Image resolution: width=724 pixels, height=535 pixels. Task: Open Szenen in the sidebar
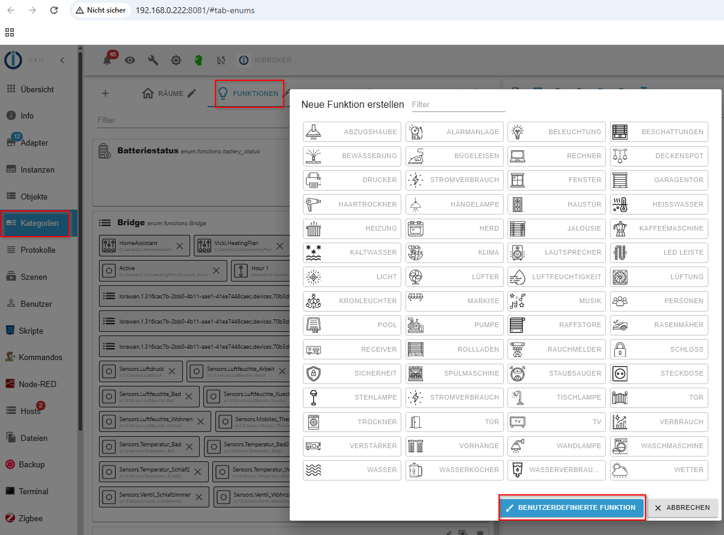tap(38, 277)
